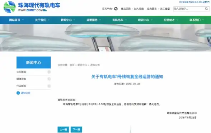Click the 设为首页 link

(152, 9)
